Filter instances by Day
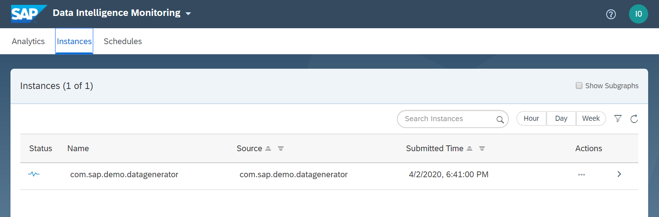The image size is (659, 217). pyautogui.click(x=561, y=118)
